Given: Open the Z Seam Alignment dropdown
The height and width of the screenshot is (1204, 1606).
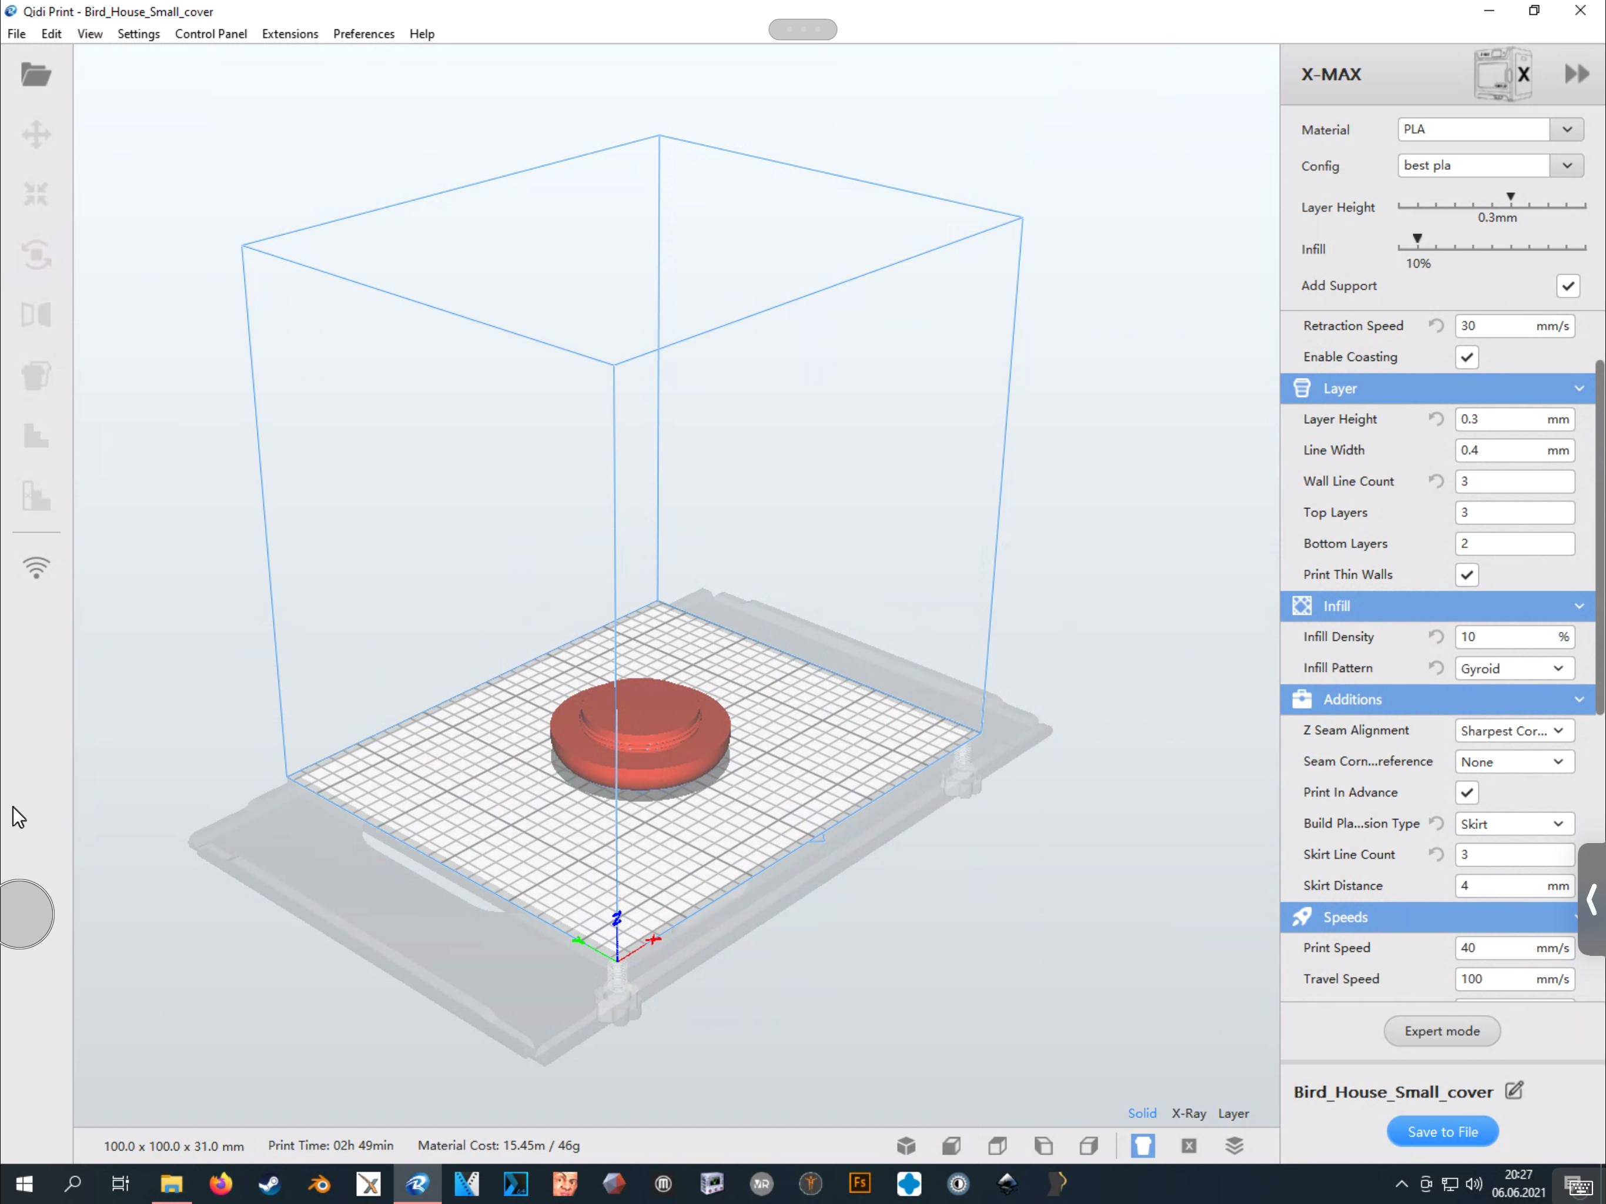Looking at the screenshot, I should 1514,731.
